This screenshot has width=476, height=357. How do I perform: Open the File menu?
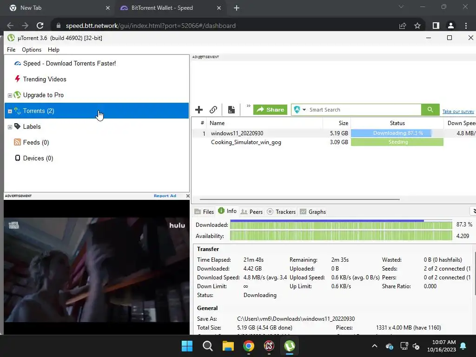point(11,49)
